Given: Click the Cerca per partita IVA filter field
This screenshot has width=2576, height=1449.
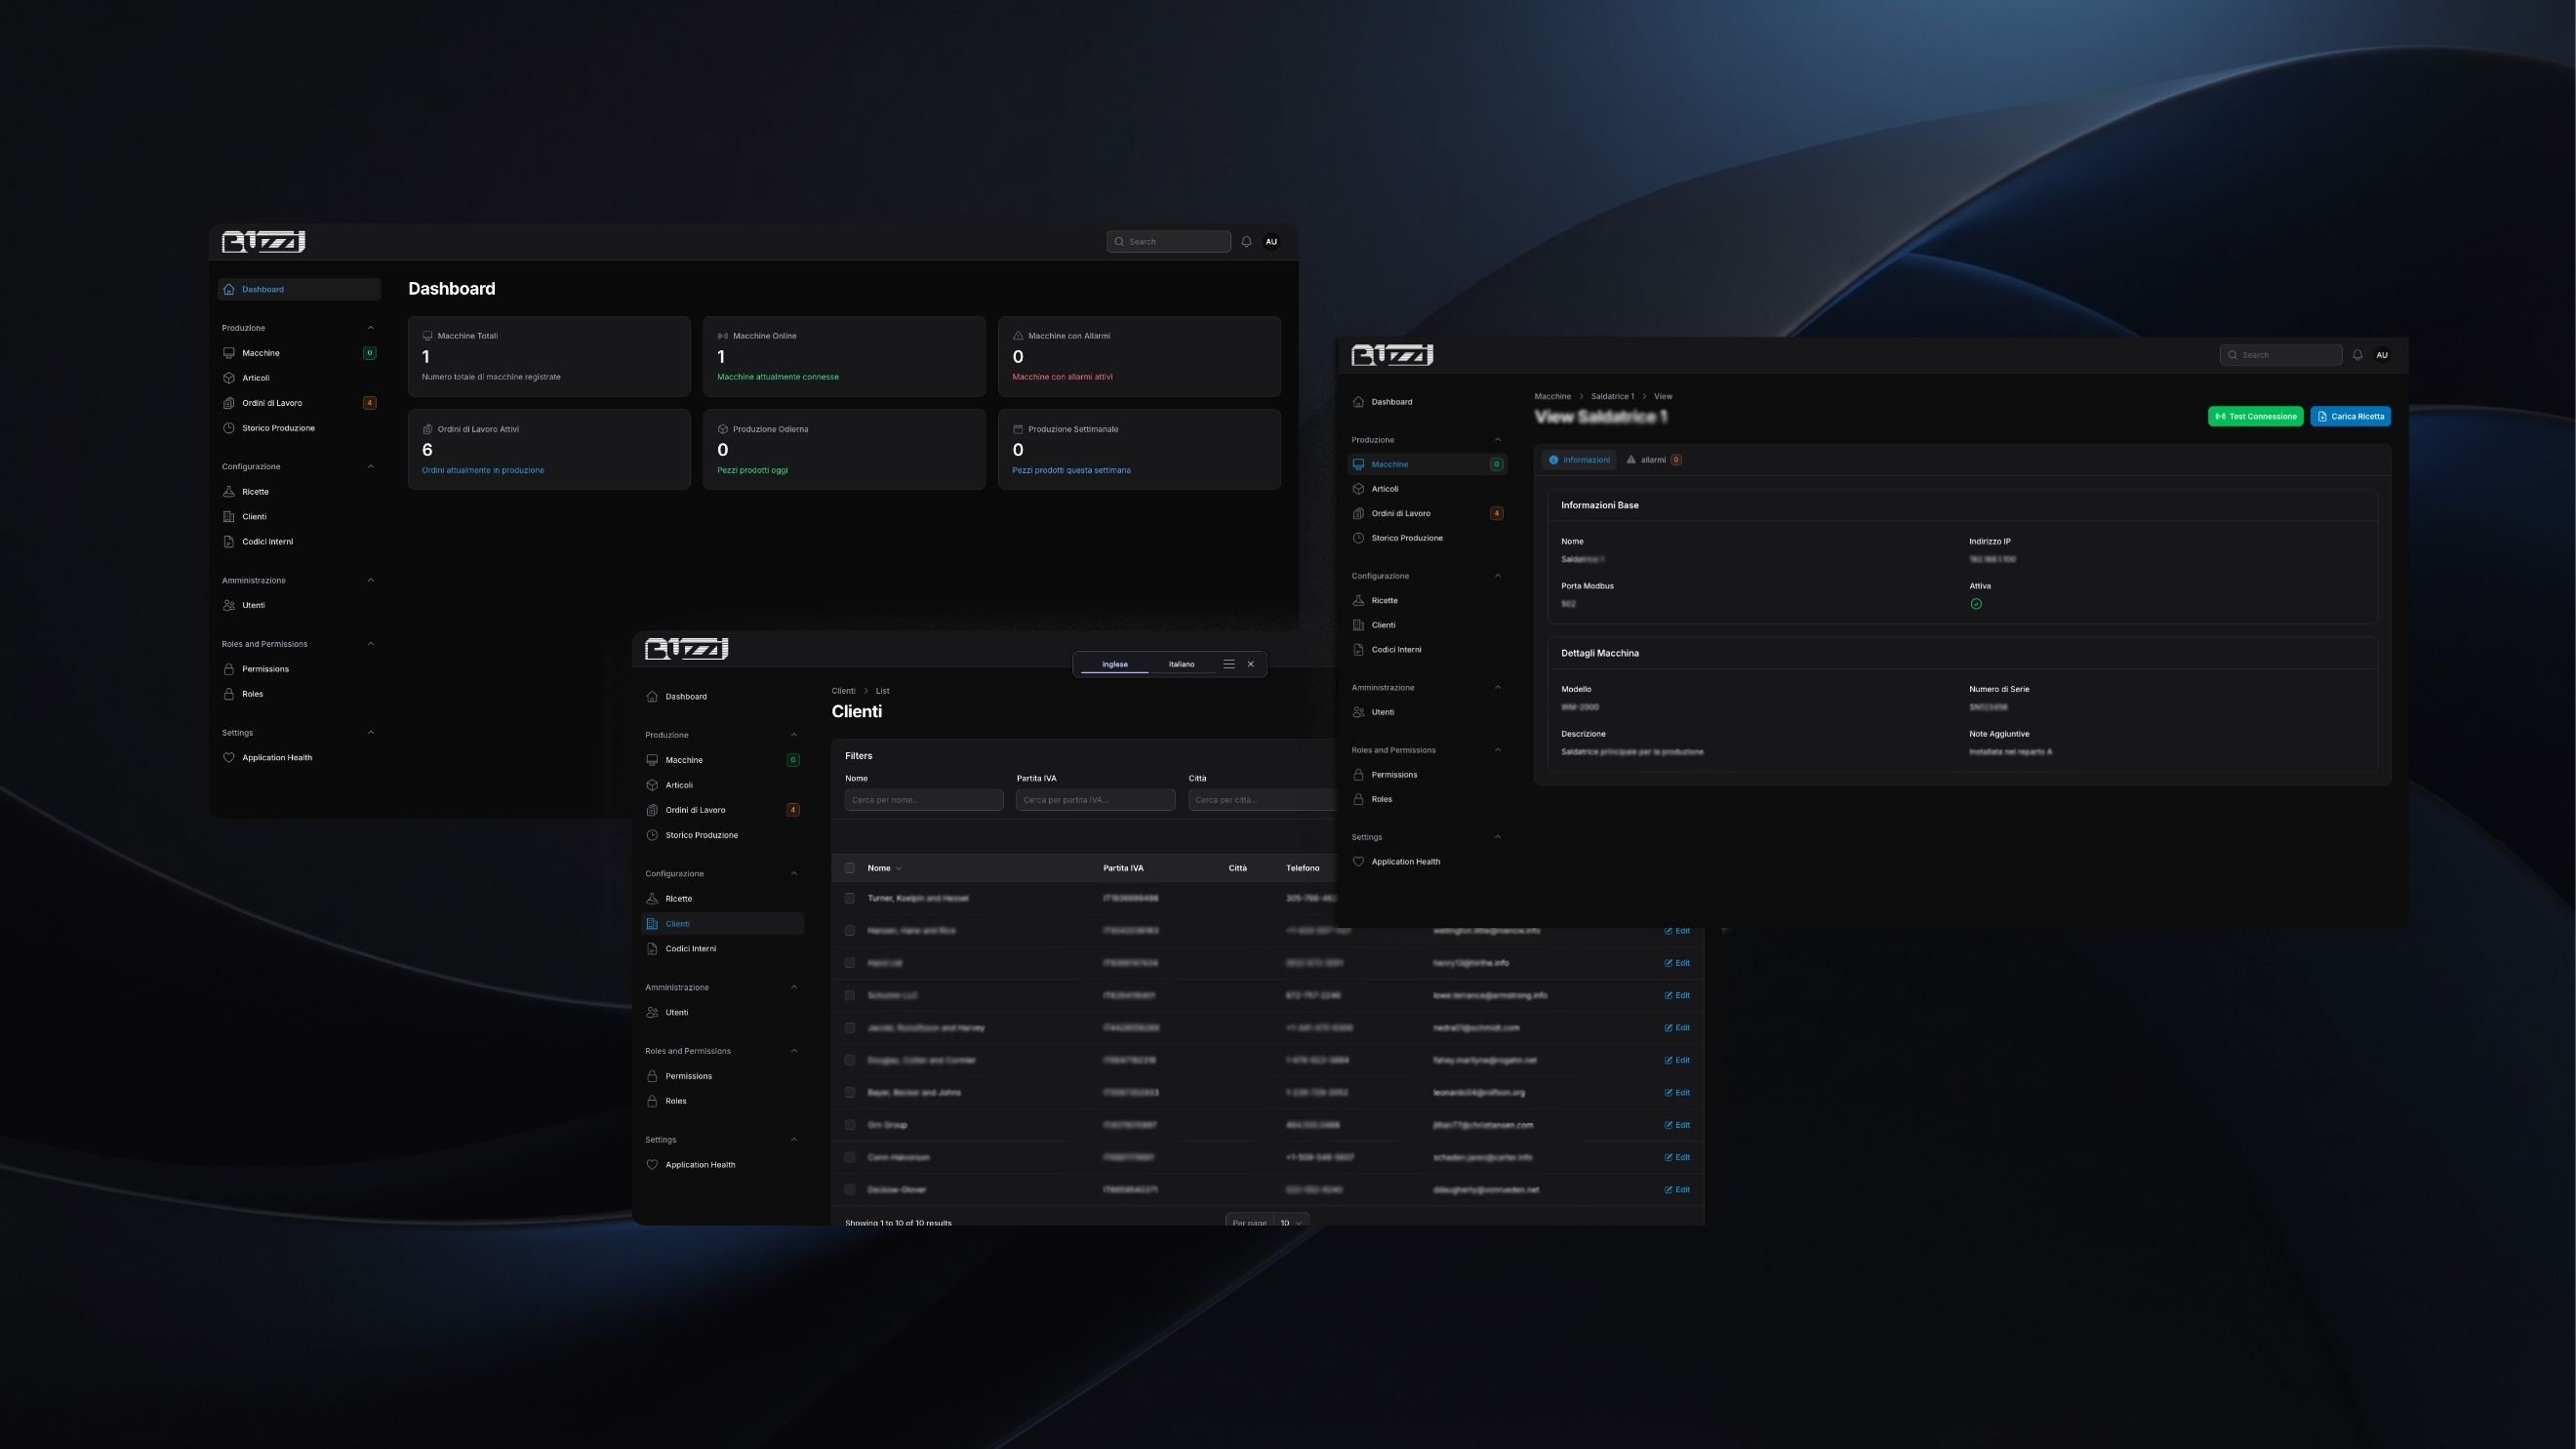Looking at the screenshot, I should click(x=1095, y=800).
